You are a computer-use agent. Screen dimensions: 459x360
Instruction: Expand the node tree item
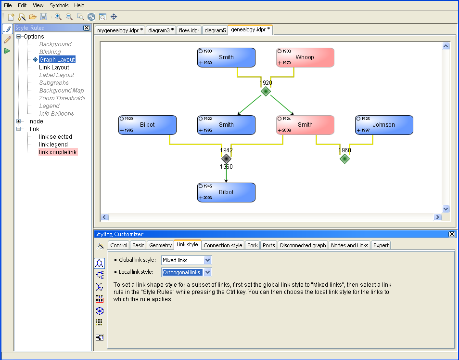click(x=19, y=121)
